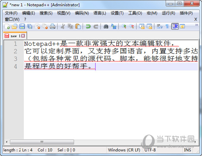202x156 pixels.
Task: Toggle the indent guide button
Action: coord(175,27)
